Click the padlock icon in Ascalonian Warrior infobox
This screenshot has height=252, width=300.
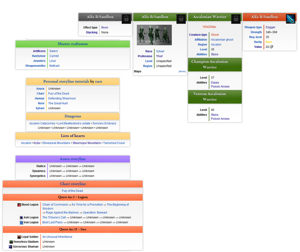tap(236, 19)
